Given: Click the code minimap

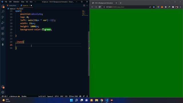Looking at the screenshot, I should [85, 13].
